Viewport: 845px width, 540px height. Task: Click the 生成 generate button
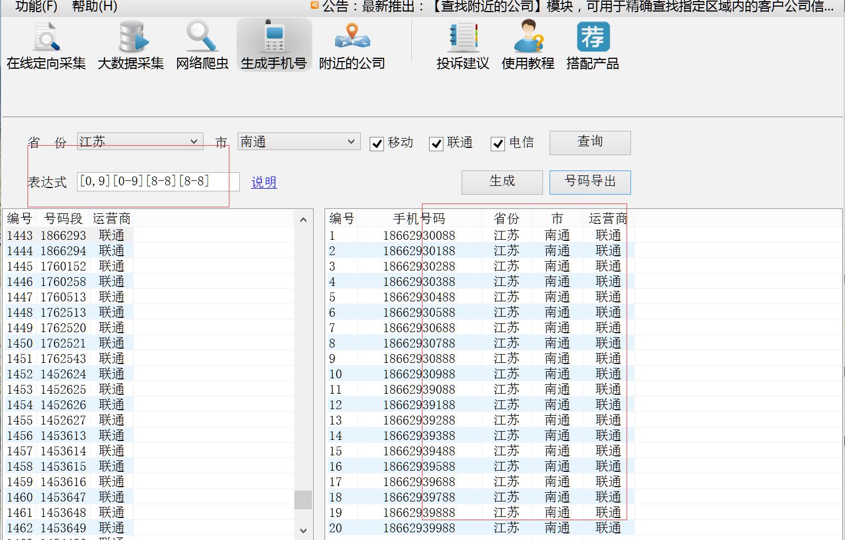[502, 182]
